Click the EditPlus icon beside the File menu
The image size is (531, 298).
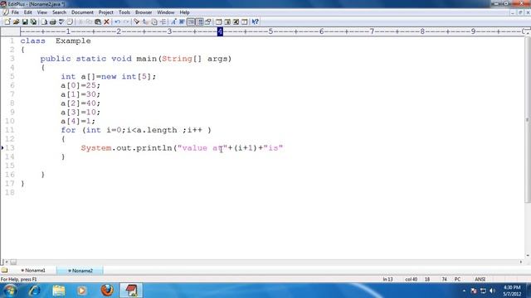coord(6,12)
